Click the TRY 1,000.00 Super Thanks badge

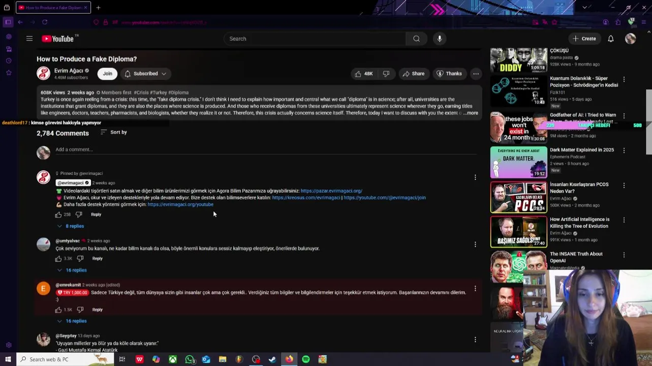pos(72,293)
